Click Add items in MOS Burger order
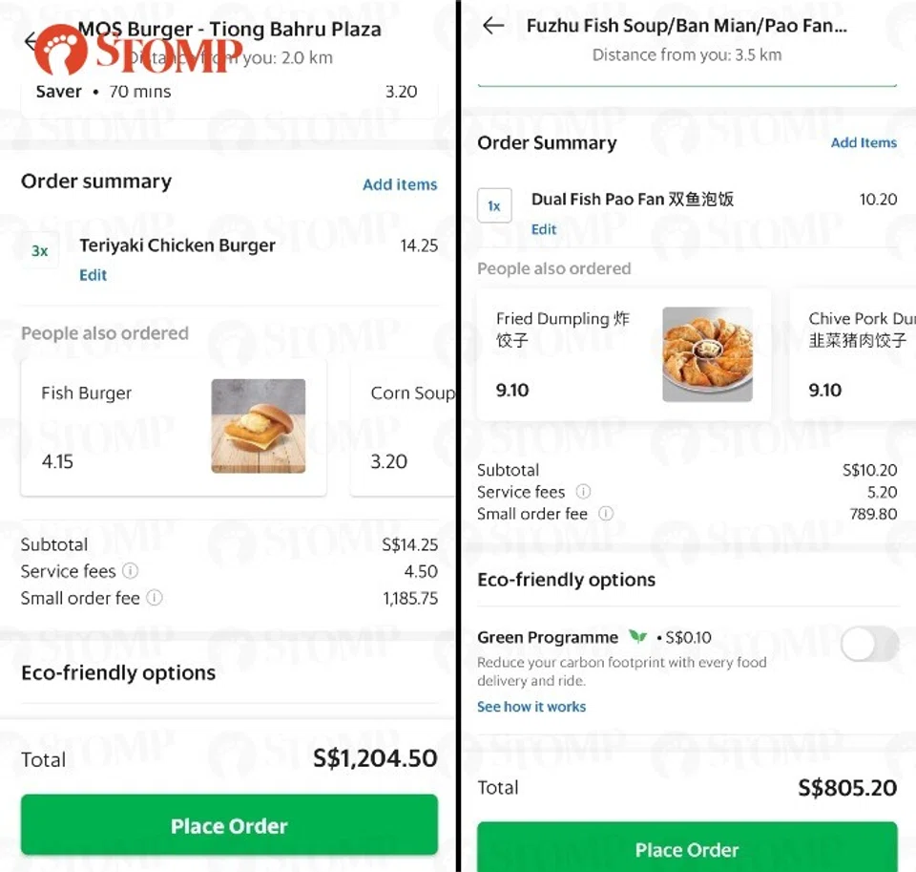 400,184
